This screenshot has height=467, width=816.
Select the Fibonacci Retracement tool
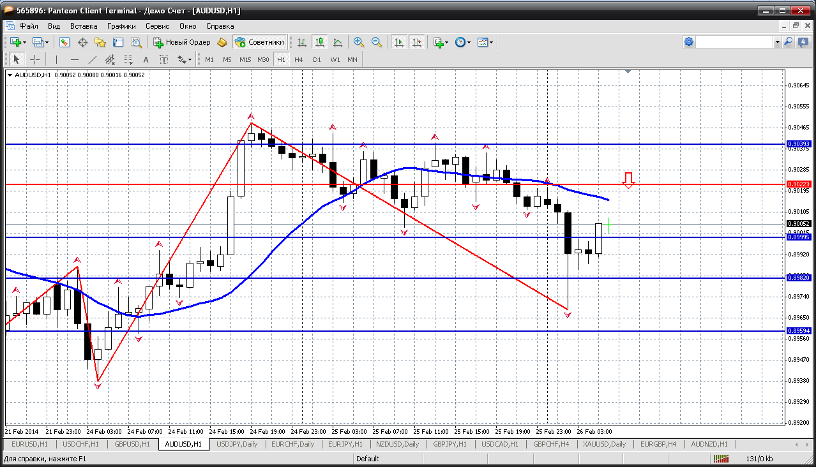[128, 59]
